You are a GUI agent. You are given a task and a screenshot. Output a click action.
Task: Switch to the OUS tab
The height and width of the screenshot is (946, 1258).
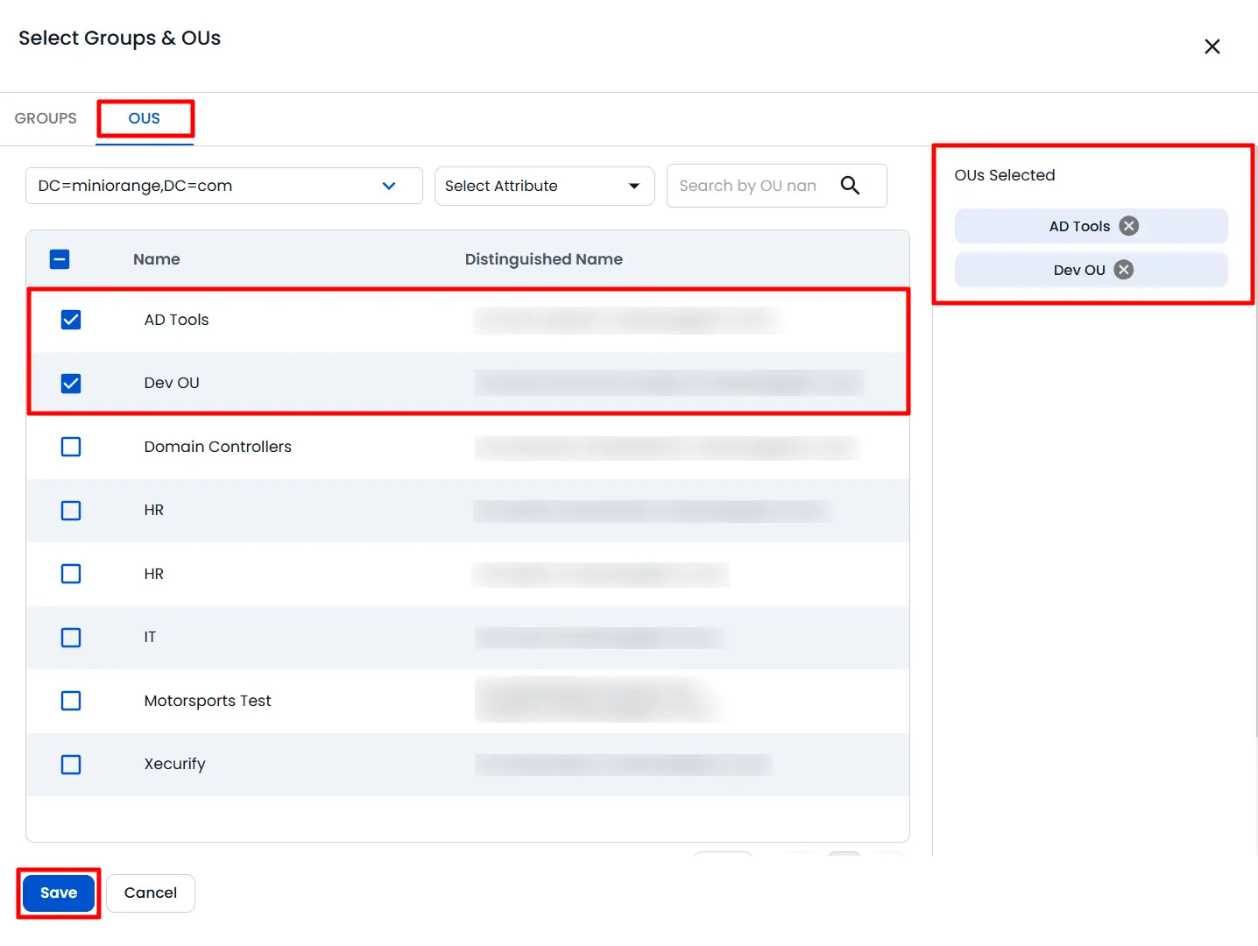(145, 118)
